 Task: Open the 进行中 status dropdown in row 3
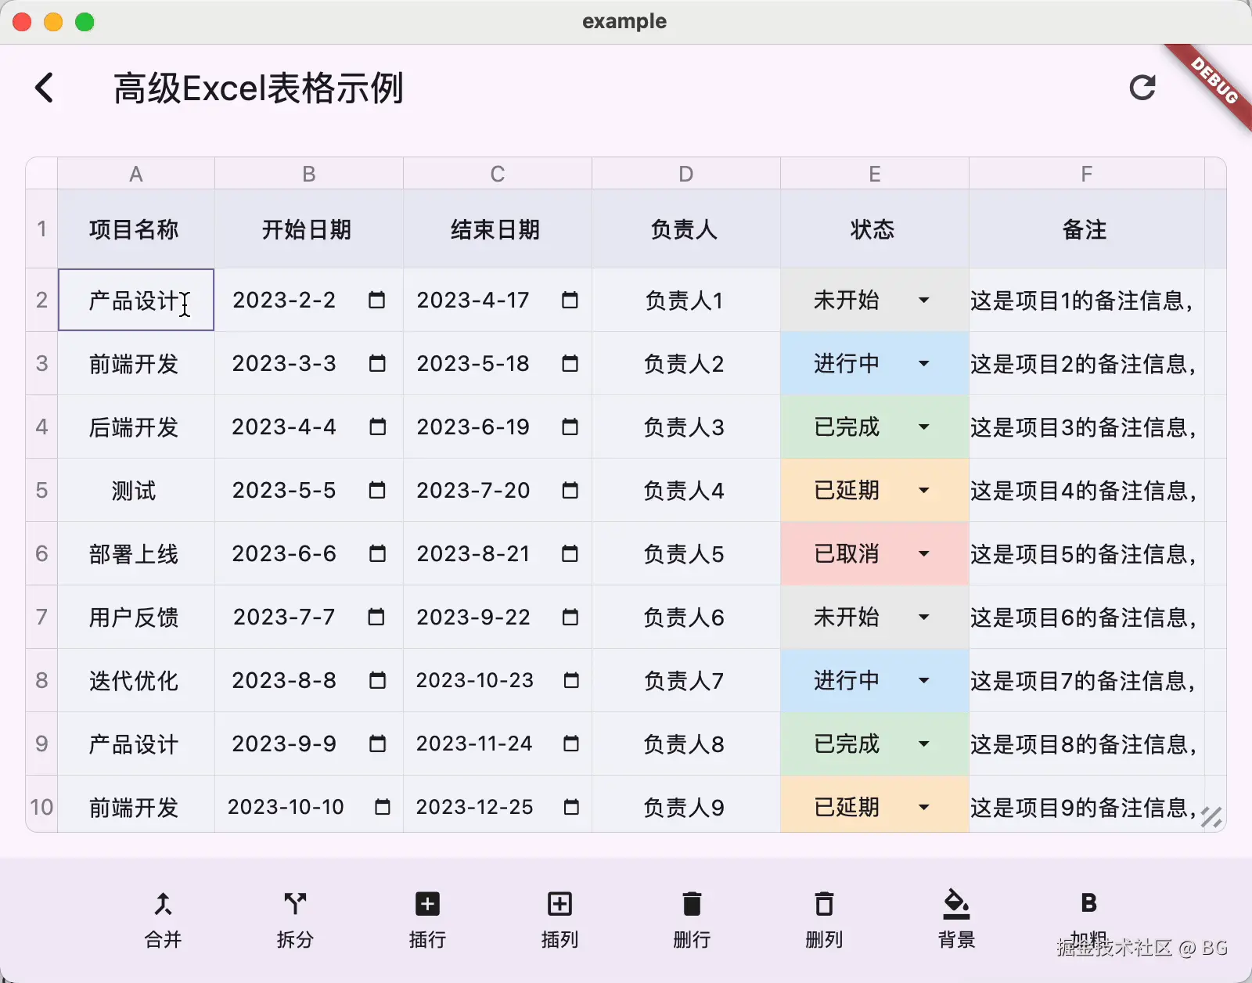pos(924,364)
